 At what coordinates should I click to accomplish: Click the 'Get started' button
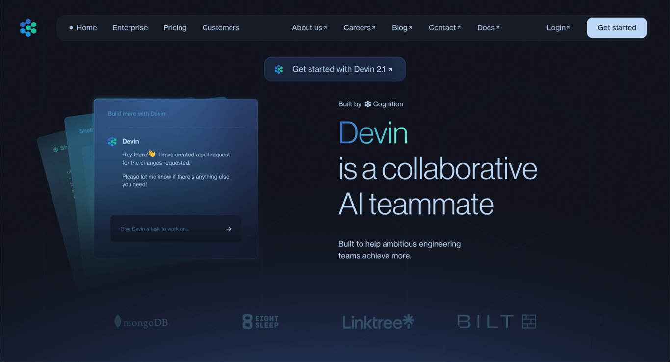point(617,27)
